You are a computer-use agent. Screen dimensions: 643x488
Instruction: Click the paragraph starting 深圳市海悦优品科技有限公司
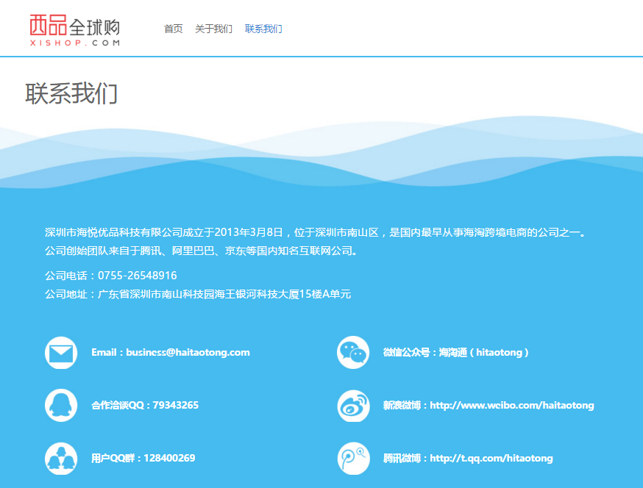coord(316,232)
